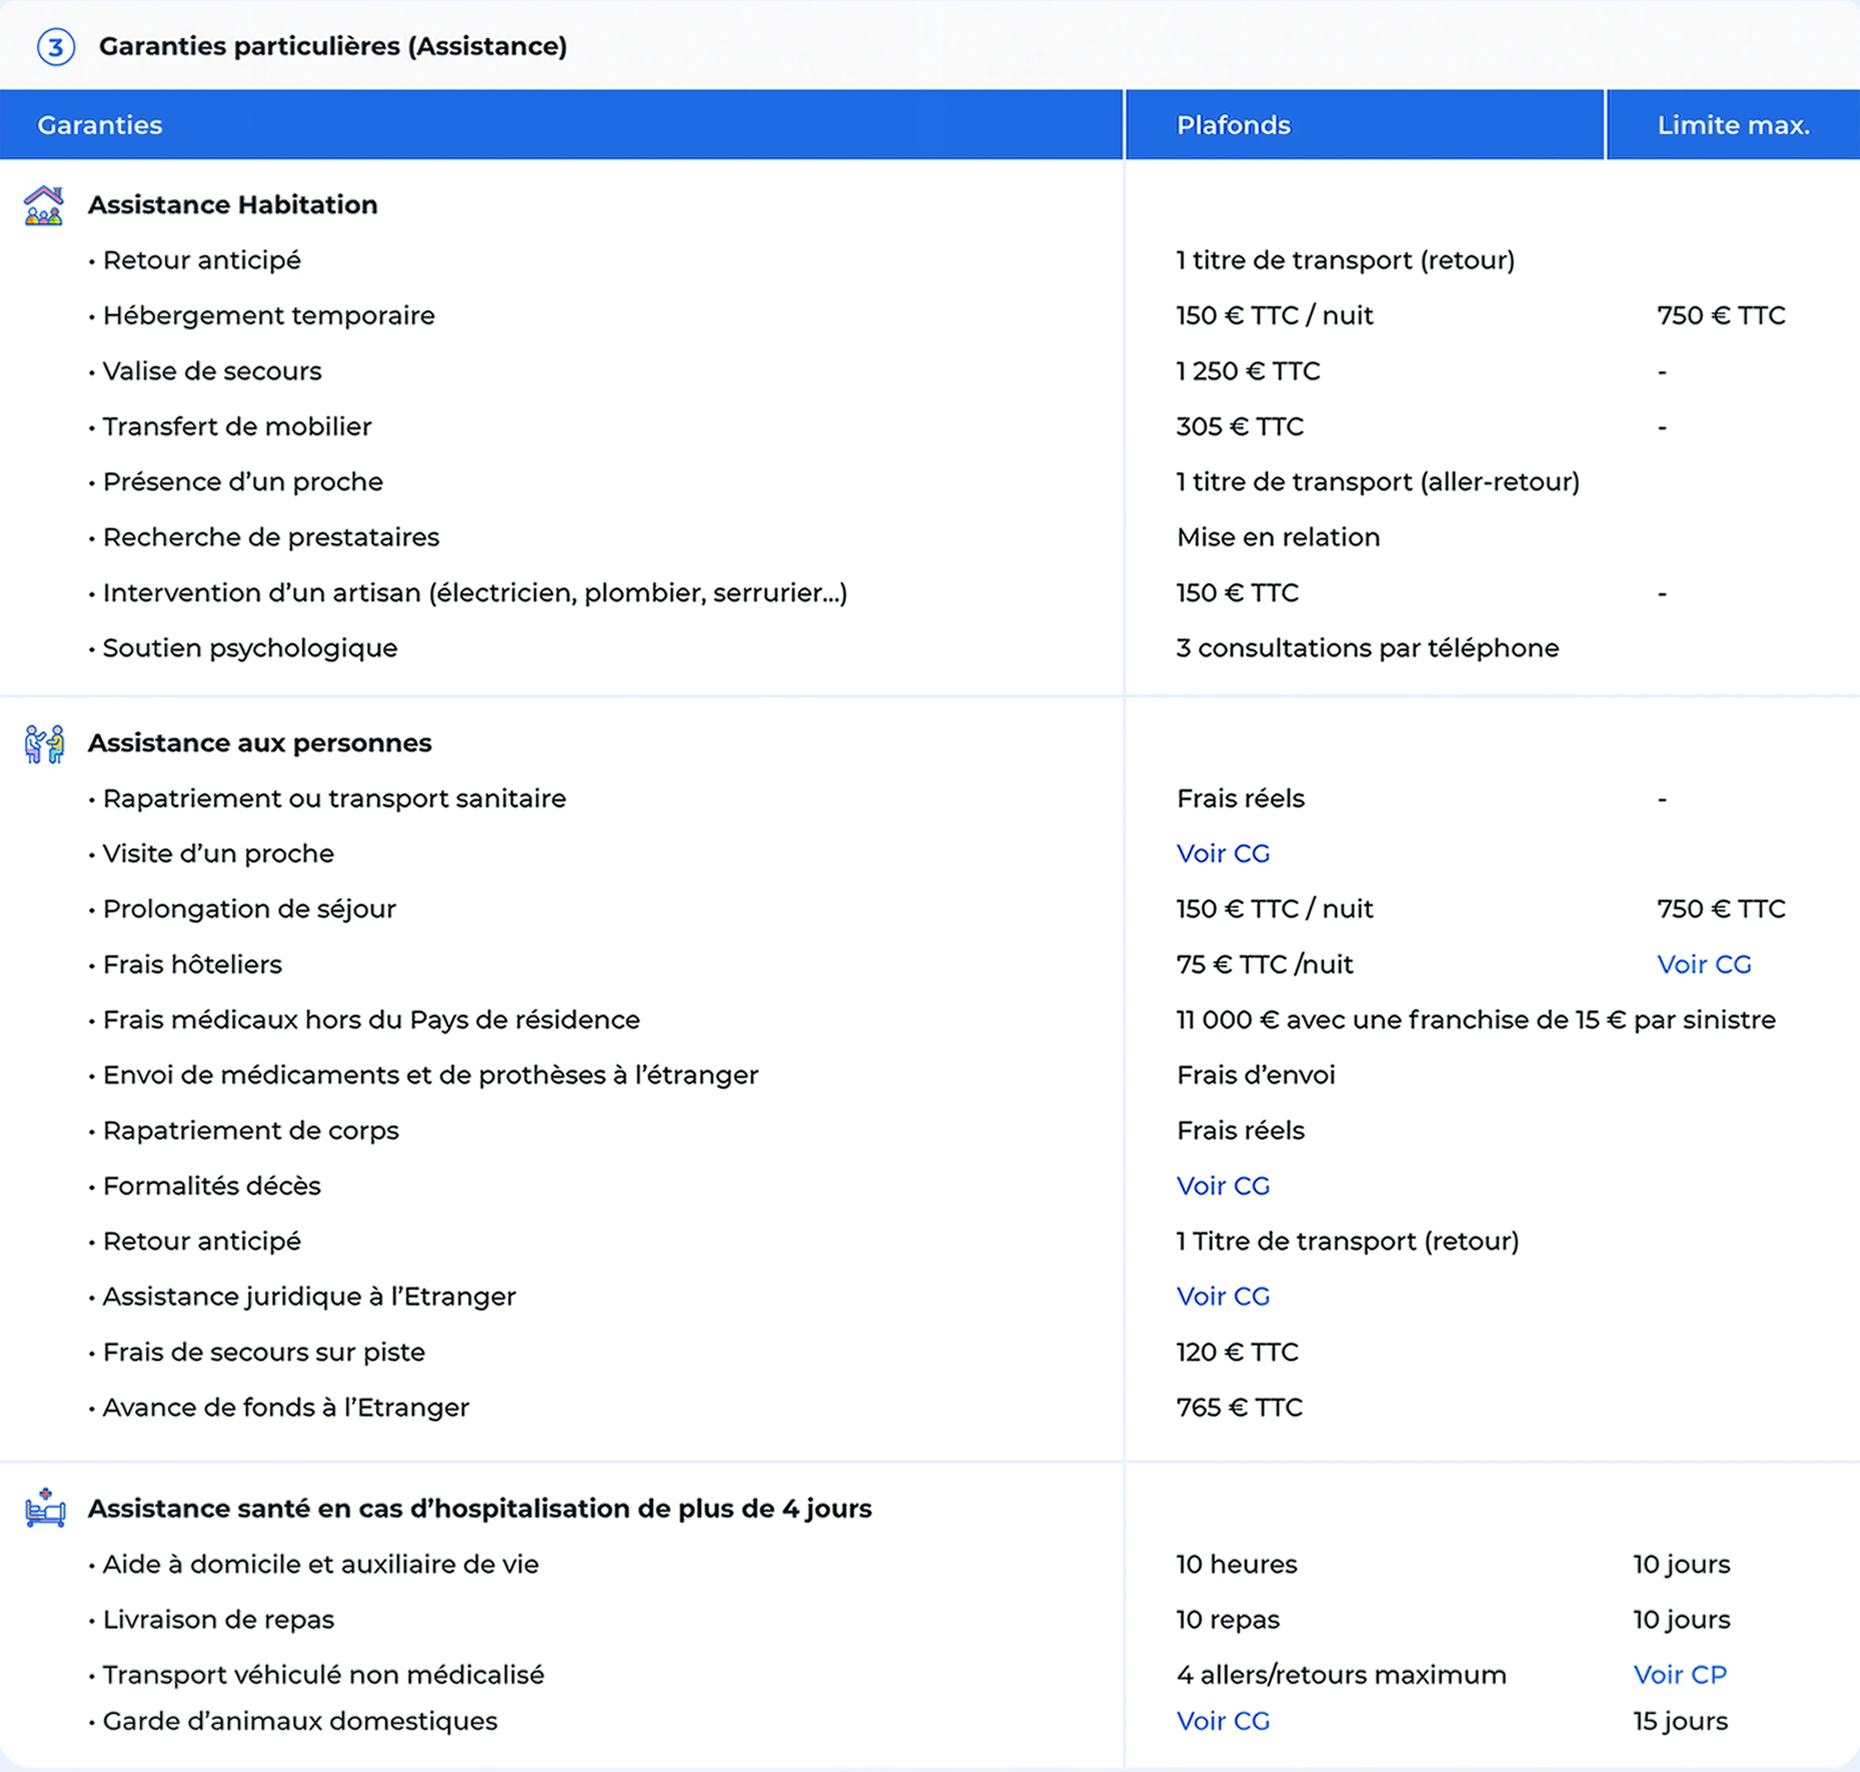Click the Soutien psychologique row label
Viewport: 1860px width, 1772px height.
tap(250, 648)
